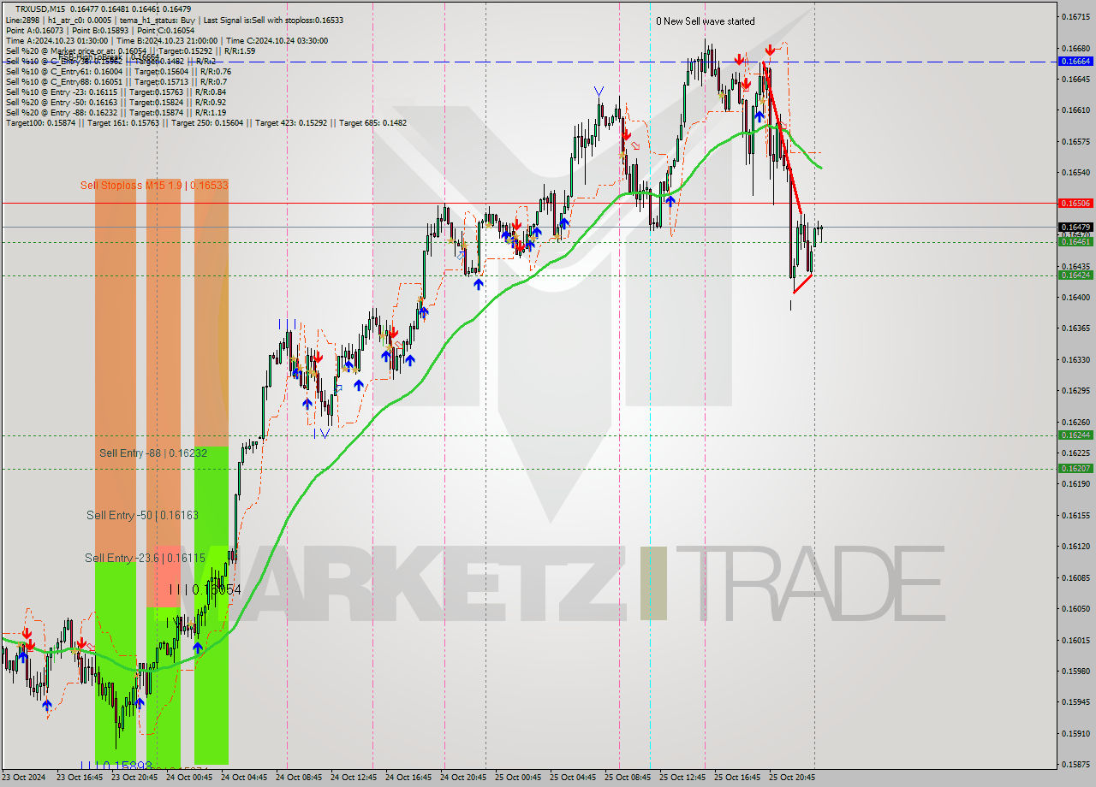Click the '25 Oct 12:45' time axis label
Screen dimensions: 1096x787
coord(684,778)
